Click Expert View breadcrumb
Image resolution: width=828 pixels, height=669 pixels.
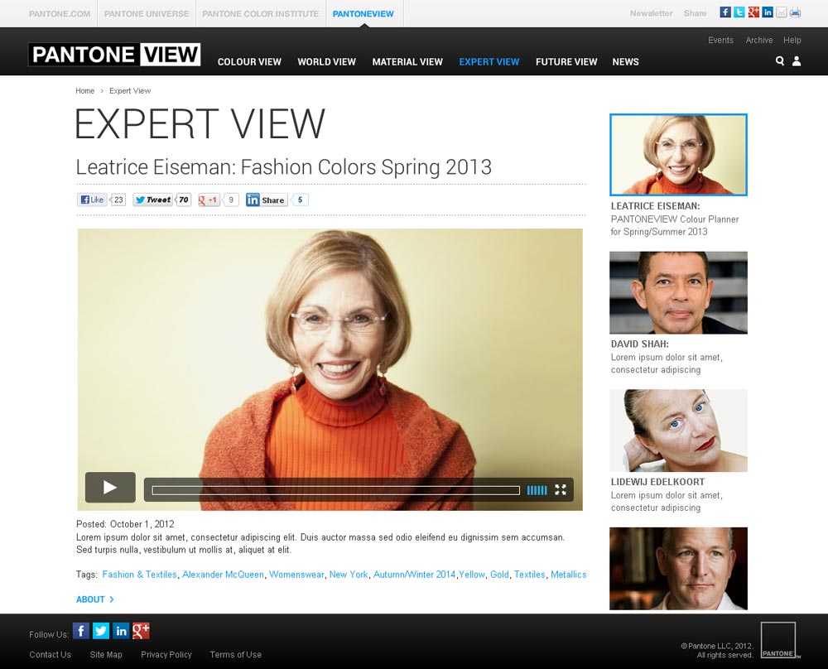pyautogui.click(x=130, y=91)
